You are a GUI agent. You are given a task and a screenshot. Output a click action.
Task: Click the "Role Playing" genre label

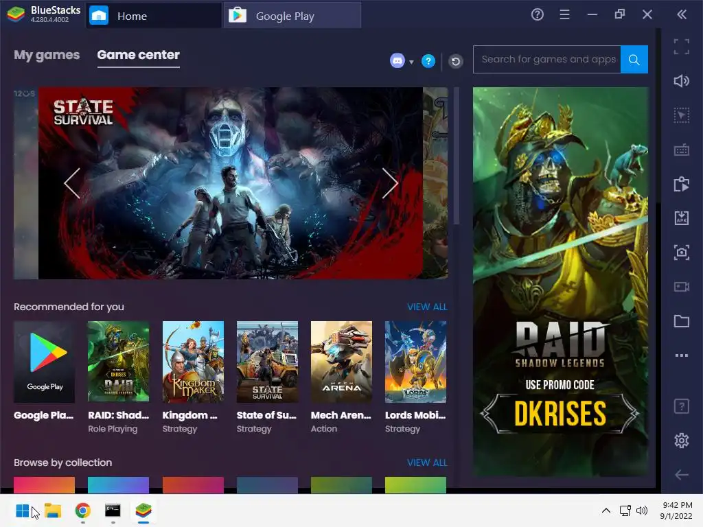[x=113, y=429]
